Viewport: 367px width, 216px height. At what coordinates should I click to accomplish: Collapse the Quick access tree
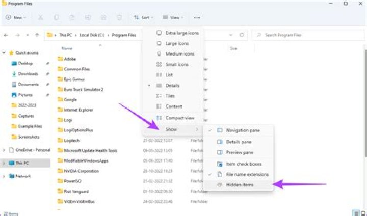pos(4,53)
